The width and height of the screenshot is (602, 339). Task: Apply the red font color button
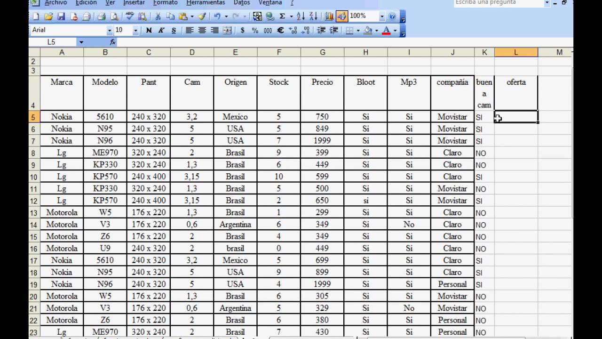[x=387, y=30]
